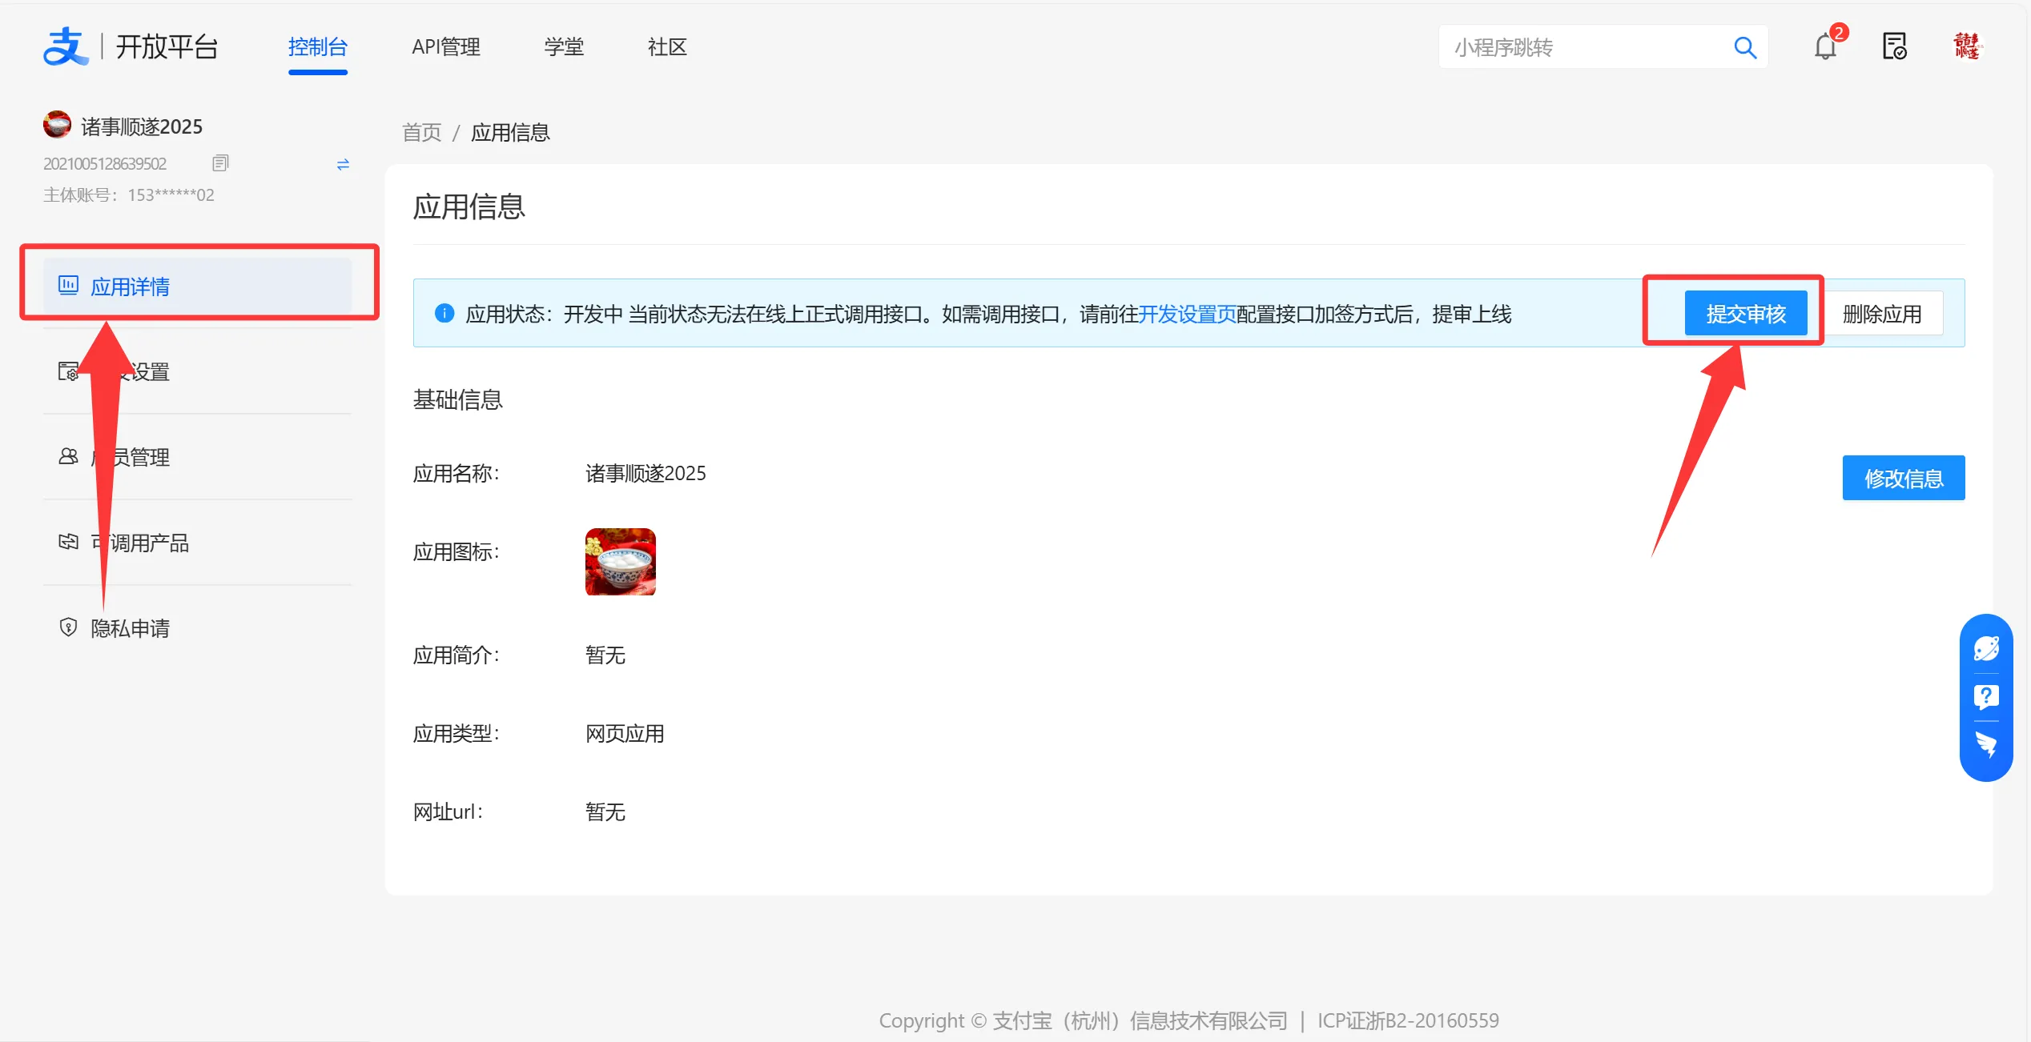Viewport: 2031px width, 1042px height.
Task: Click the switch application arrows icon
Action: 343,164
